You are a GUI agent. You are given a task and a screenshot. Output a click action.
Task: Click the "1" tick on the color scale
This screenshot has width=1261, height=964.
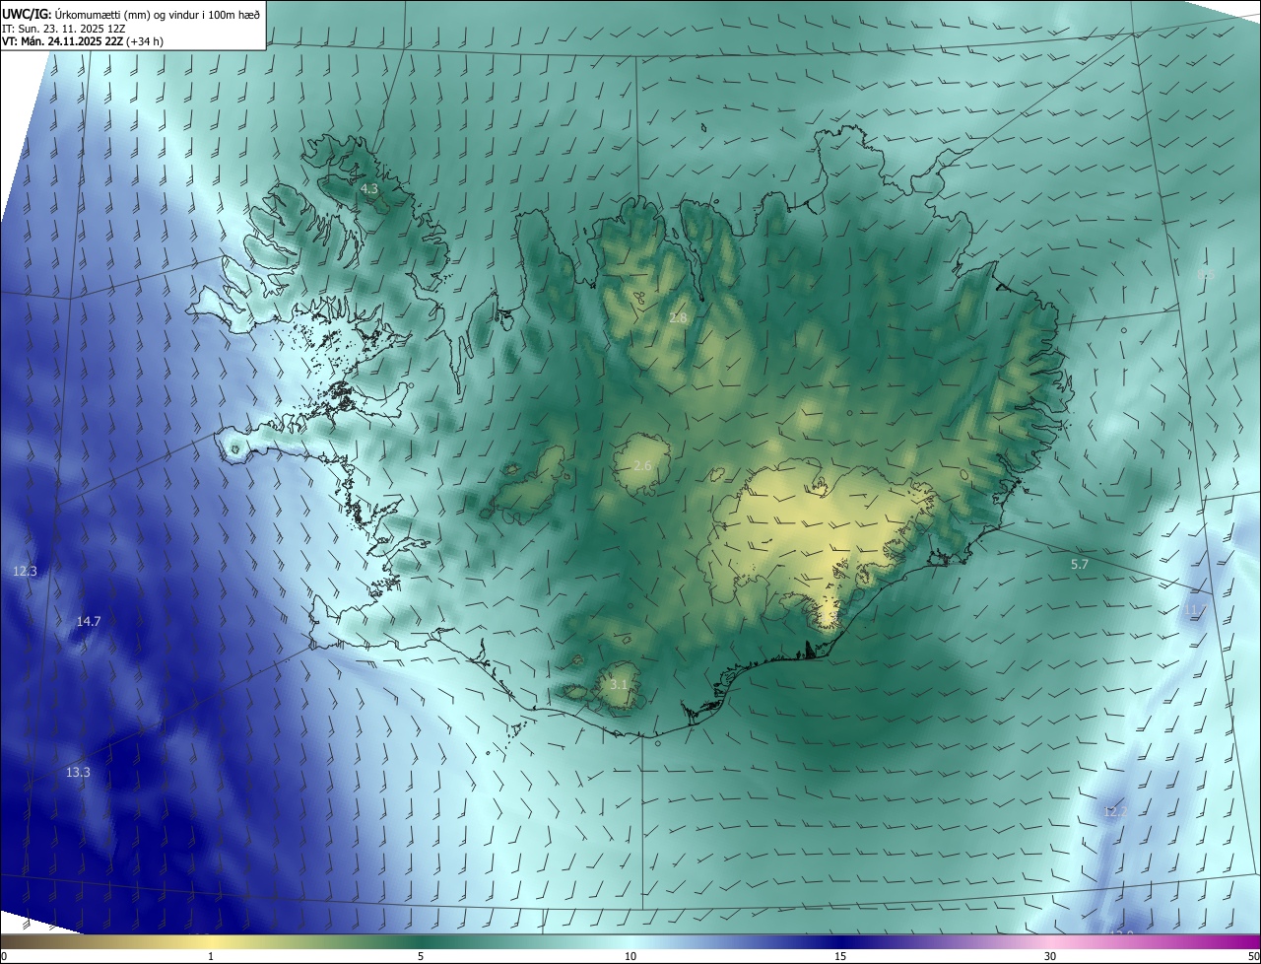(x=211, y=956)
